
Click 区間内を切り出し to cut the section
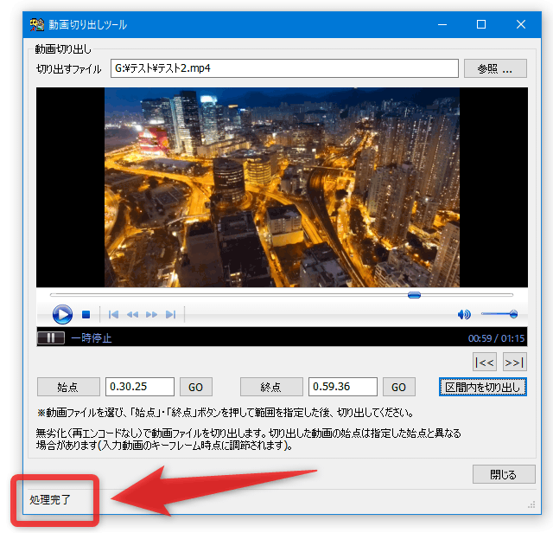[x=483, y=387]
